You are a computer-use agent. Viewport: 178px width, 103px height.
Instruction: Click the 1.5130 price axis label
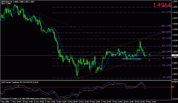click(175, 46)
